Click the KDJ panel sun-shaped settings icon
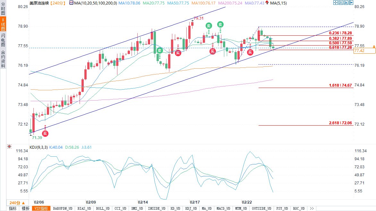 point(9,146)
